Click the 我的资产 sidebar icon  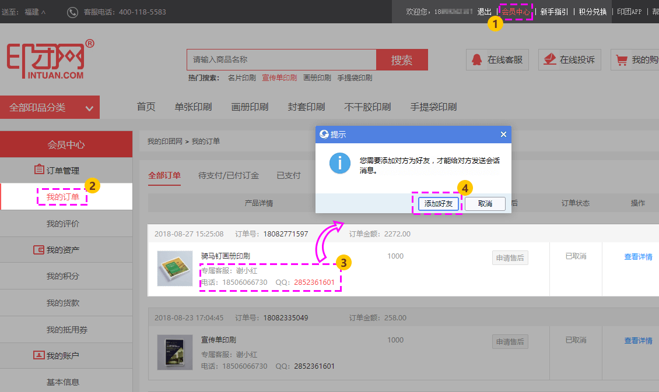[x=38, y=249]
